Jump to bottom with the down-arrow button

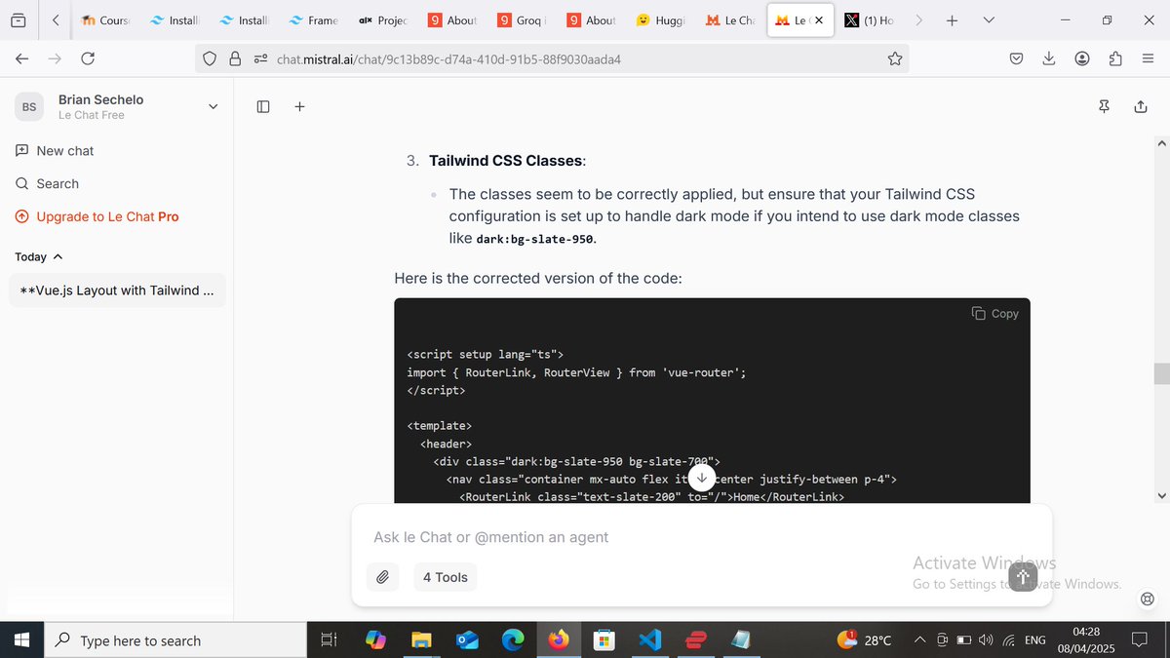point(701,477)
